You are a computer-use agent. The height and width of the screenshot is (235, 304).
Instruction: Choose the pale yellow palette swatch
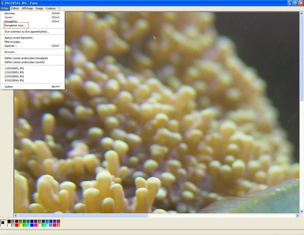click(39, 225)
